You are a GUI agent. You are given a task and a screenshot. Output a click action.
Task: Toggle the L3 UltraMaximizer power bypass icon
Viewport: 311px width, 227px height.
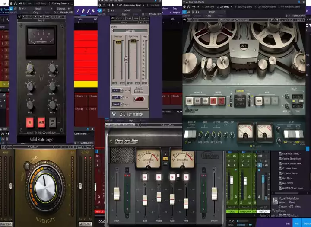pos(100,10)
